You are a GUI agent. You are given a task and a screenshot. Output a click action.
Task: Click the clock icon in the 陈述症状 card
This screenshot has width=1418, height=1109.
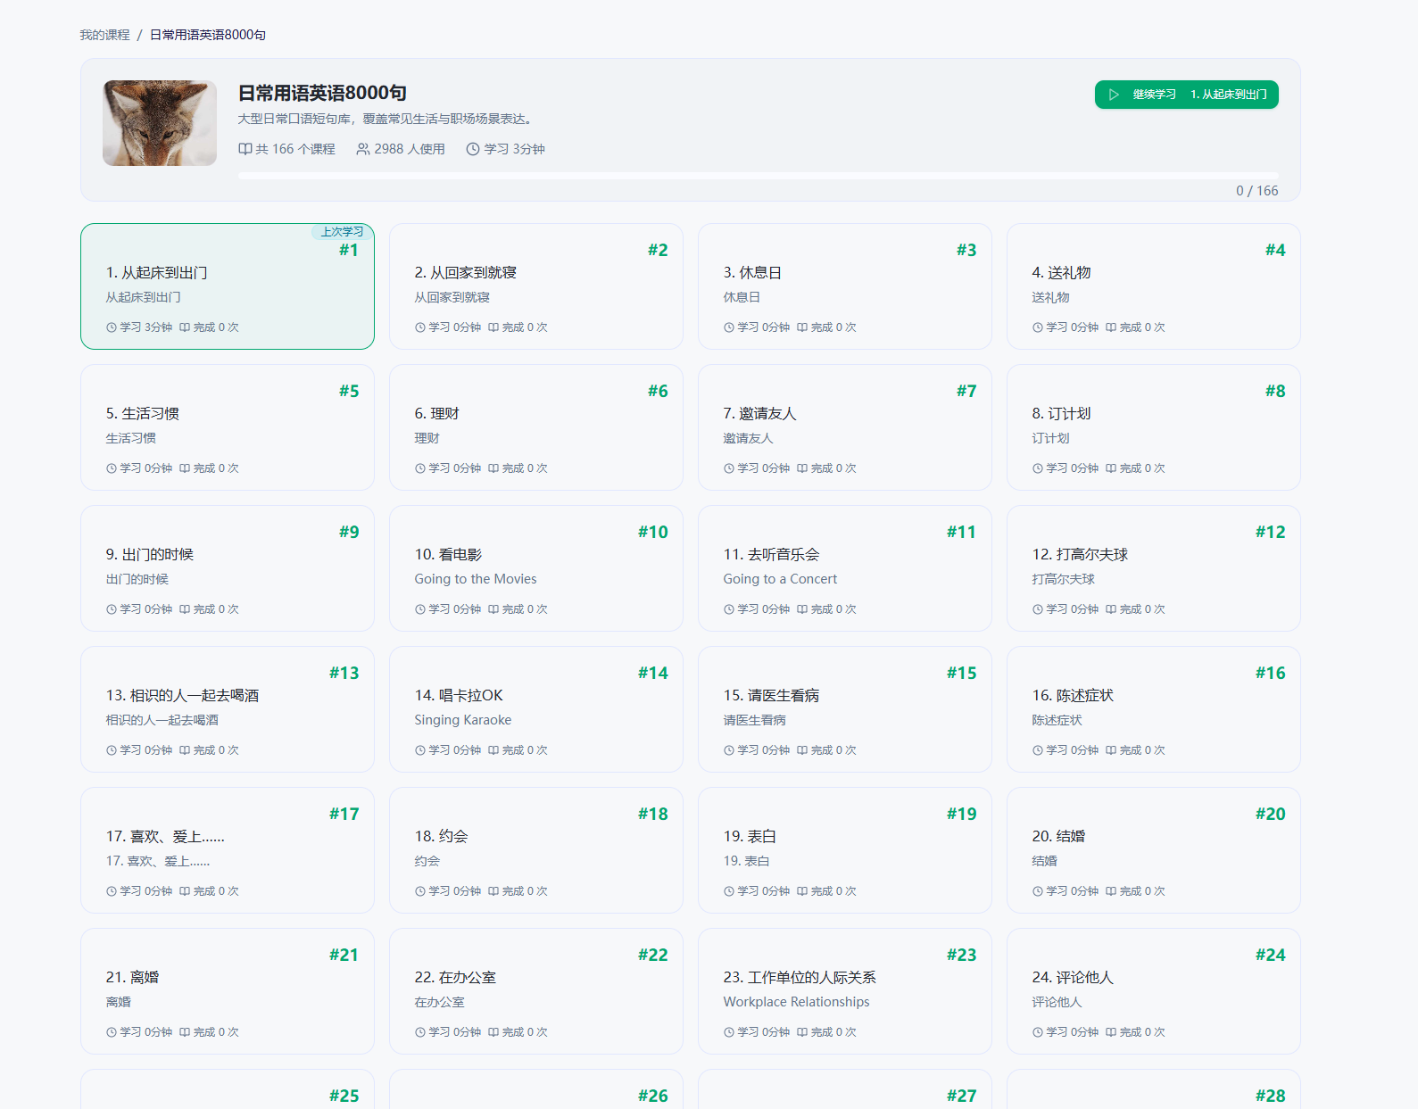[x=1038, y=750]
